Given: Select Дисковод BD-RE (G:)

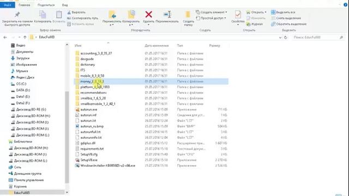Looking at the screenshot, I should point(28,109).
